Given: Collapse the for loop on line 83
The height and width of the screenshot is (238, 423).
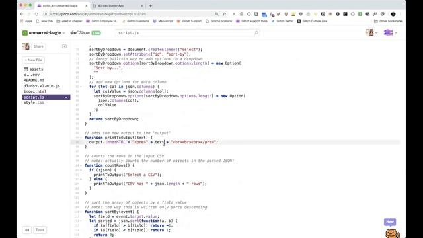Looking at the screenshot, I should tap(81, 87).
